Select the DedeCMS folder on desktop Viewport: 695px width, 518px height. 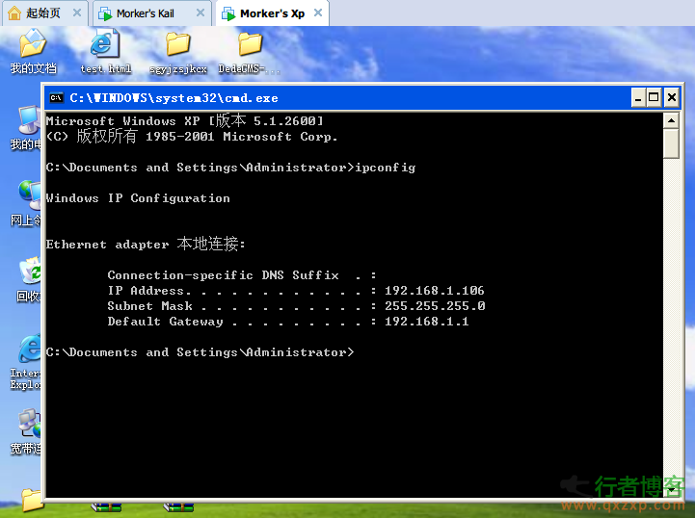pos(250,52)
